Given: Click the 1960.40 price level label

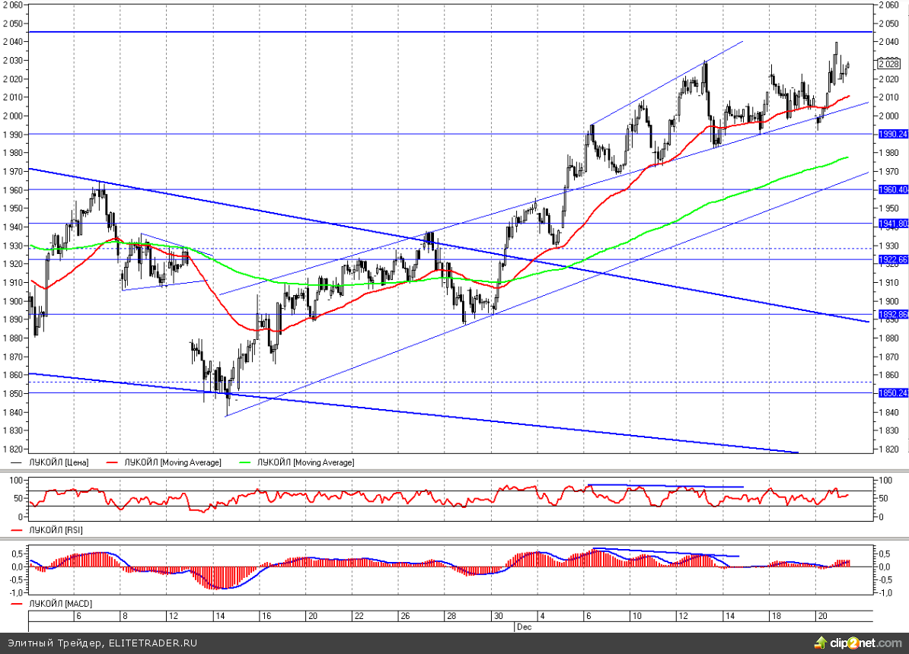Looking at the screenshot, I should point(893,189).
